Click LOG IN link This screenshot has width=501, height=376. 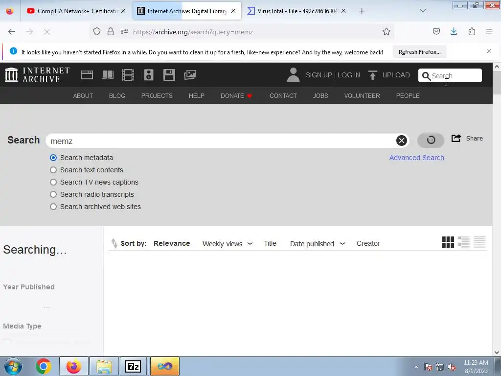348,75
